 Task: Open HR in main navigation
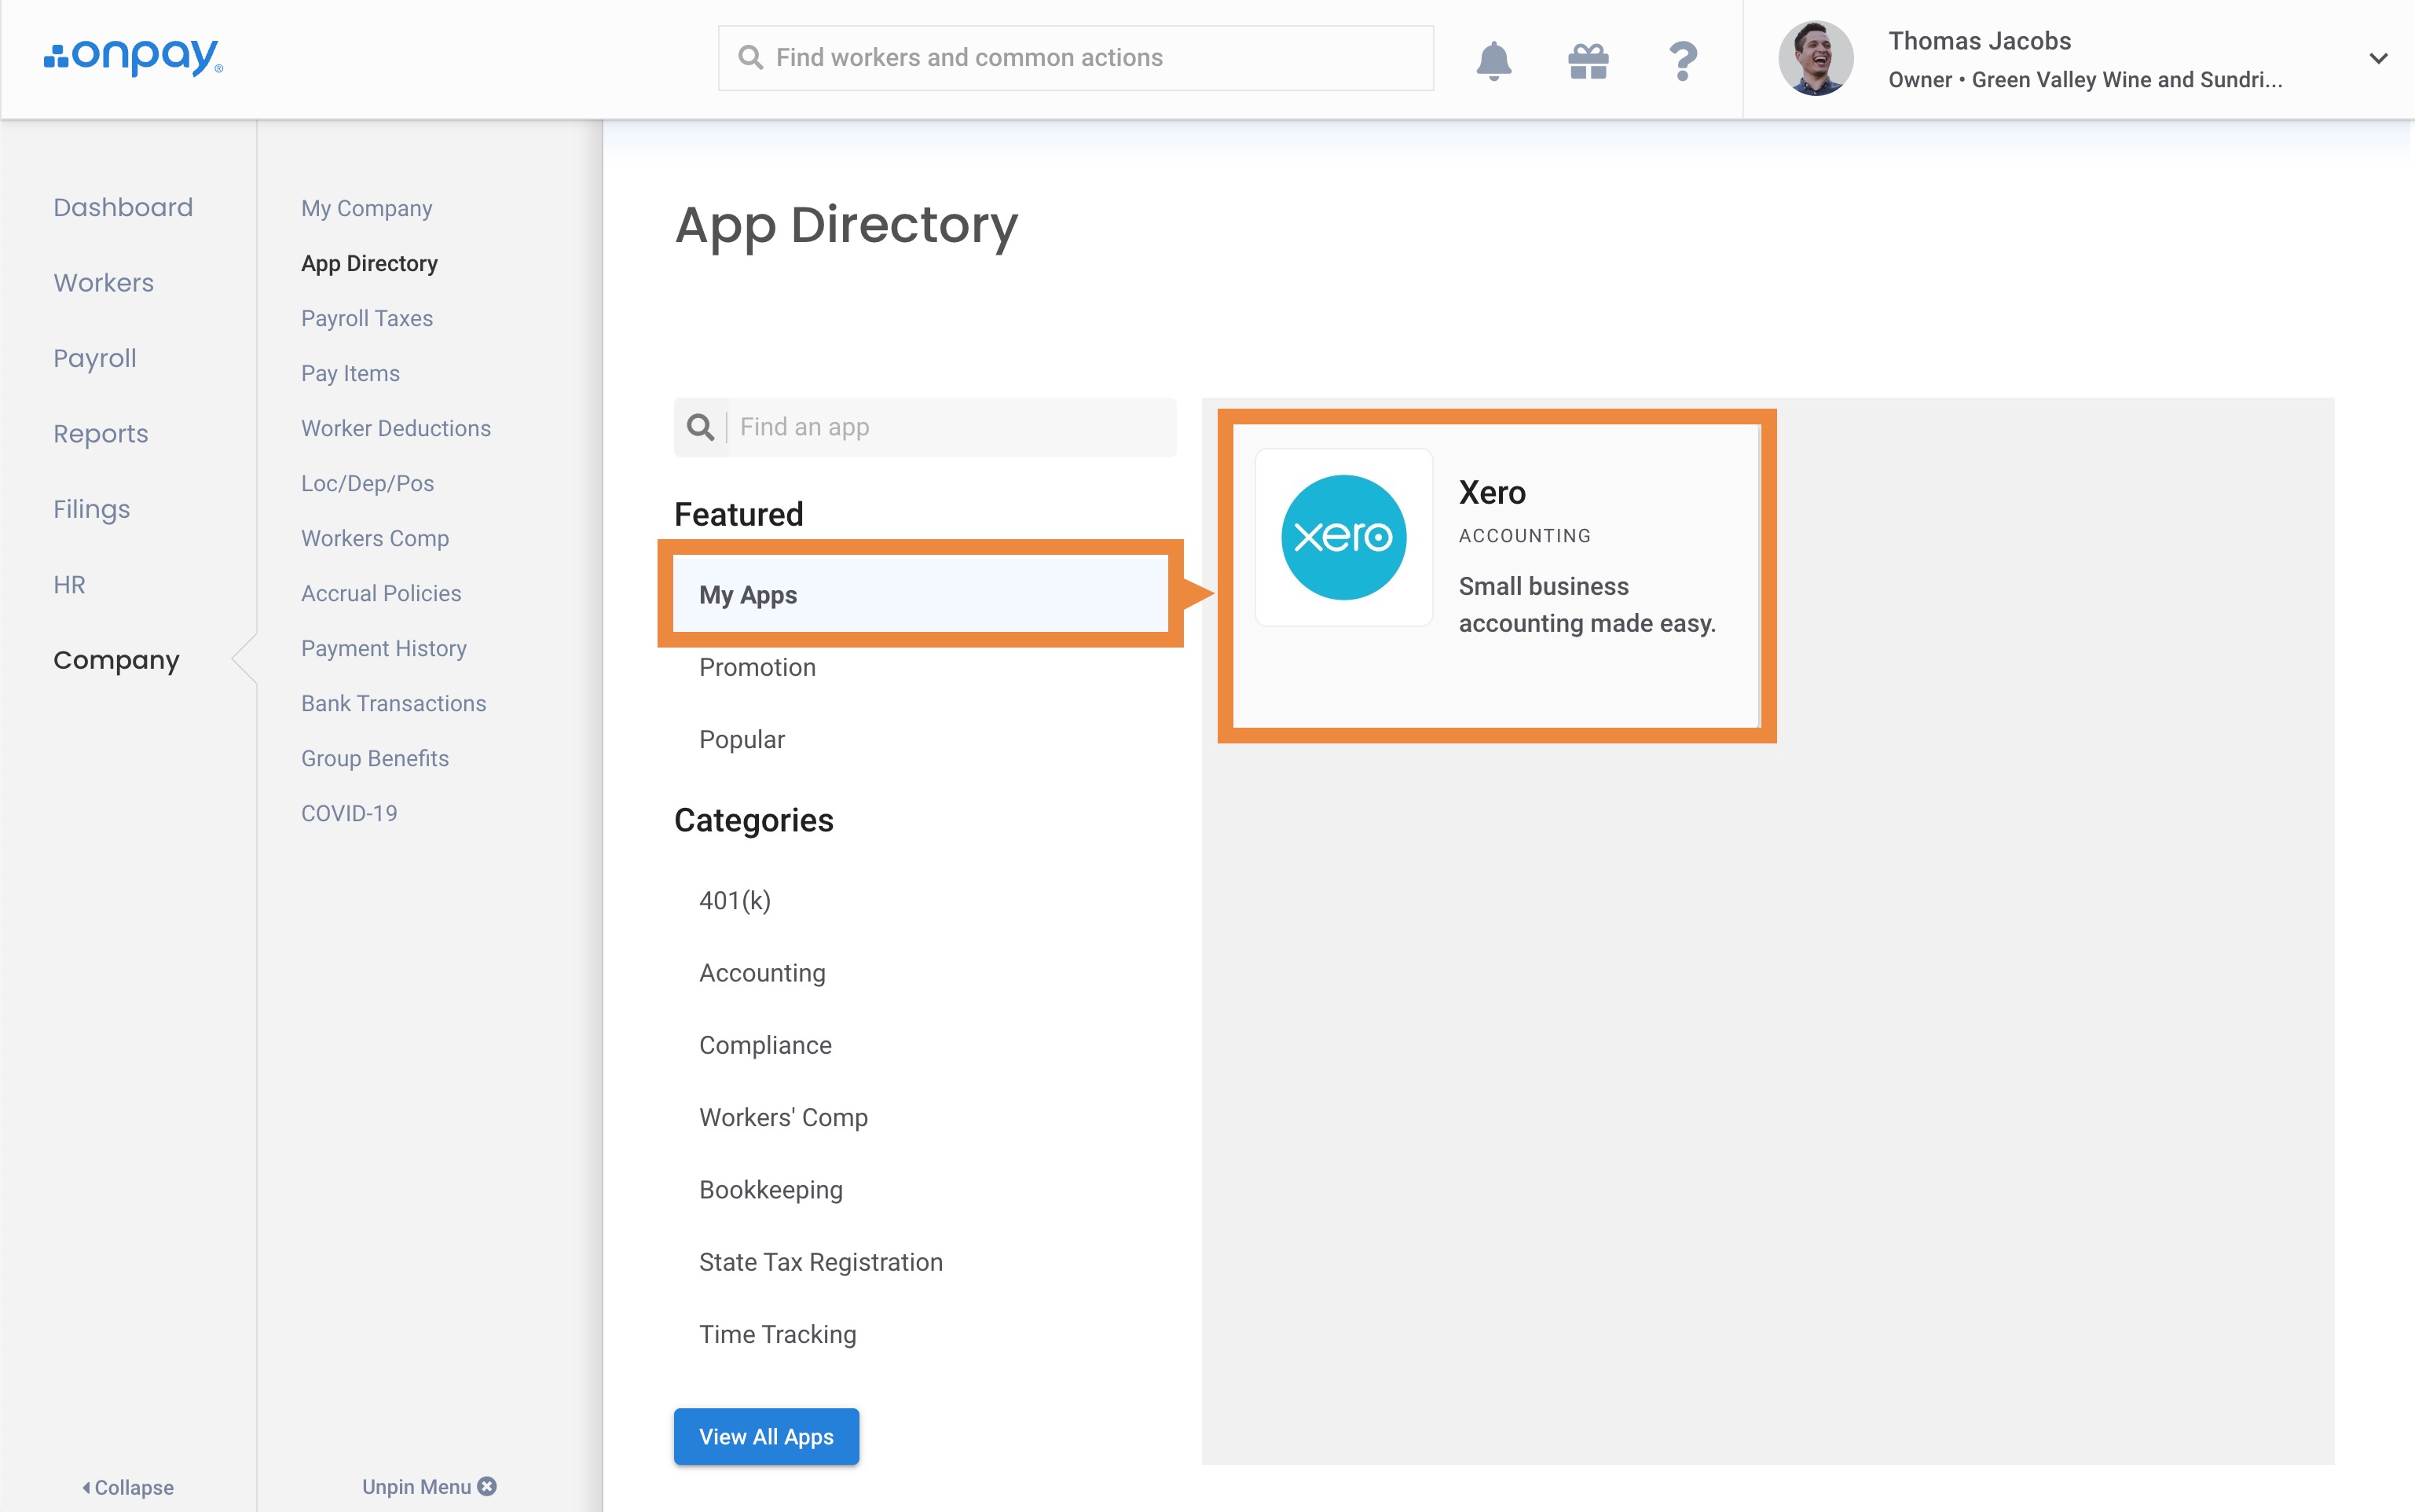[x=69, y=585]
